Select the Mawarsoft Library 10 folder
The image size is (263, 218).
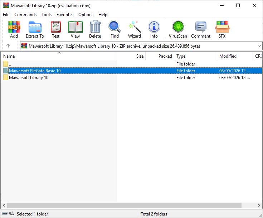29,78
